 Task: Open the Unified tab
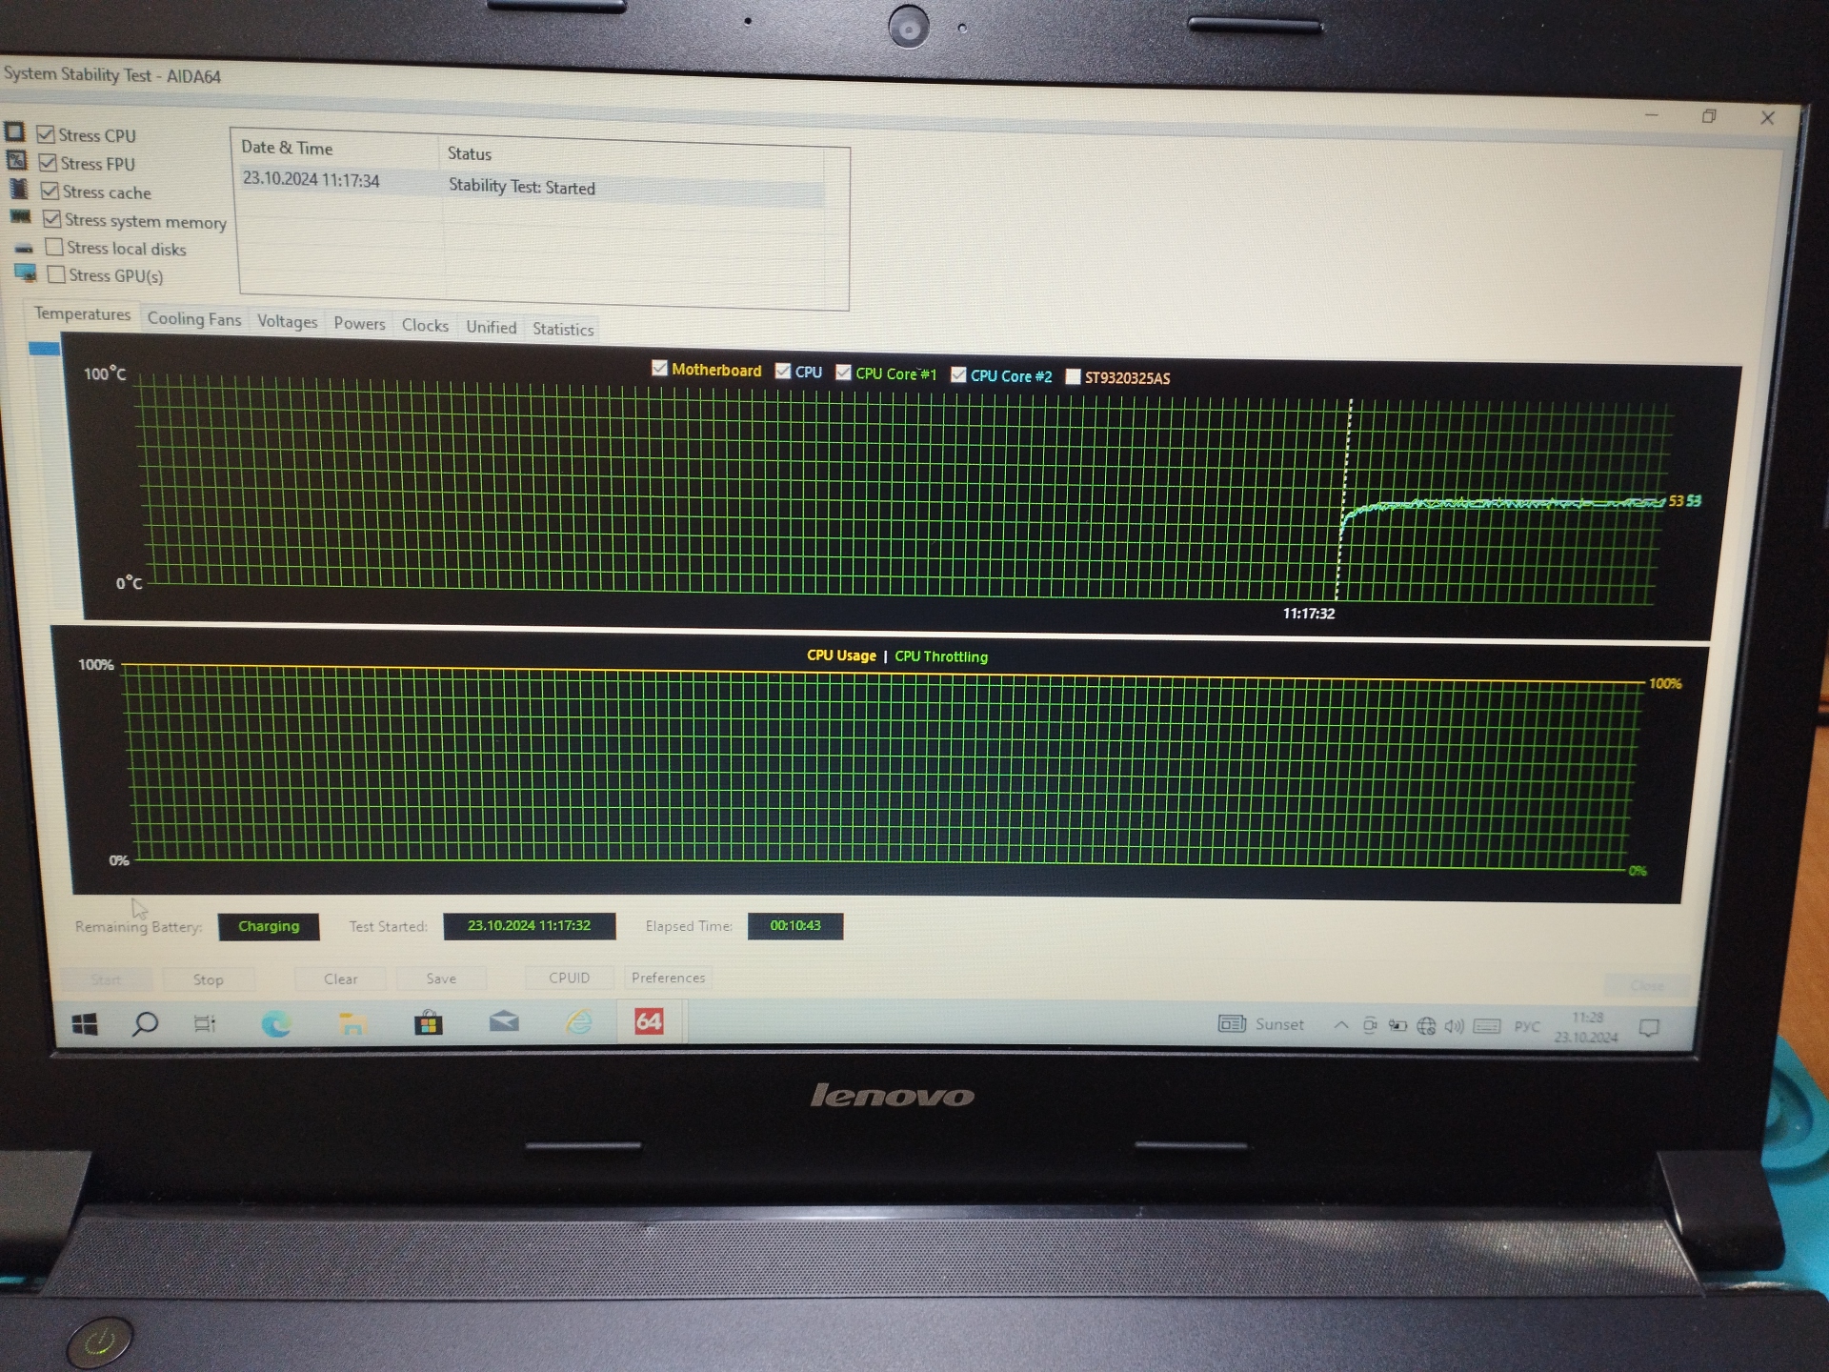[491, 328]
